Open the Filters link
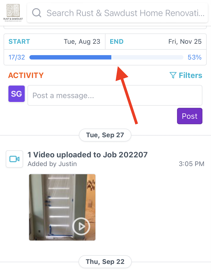211x273 pixels. coord(186,75)
